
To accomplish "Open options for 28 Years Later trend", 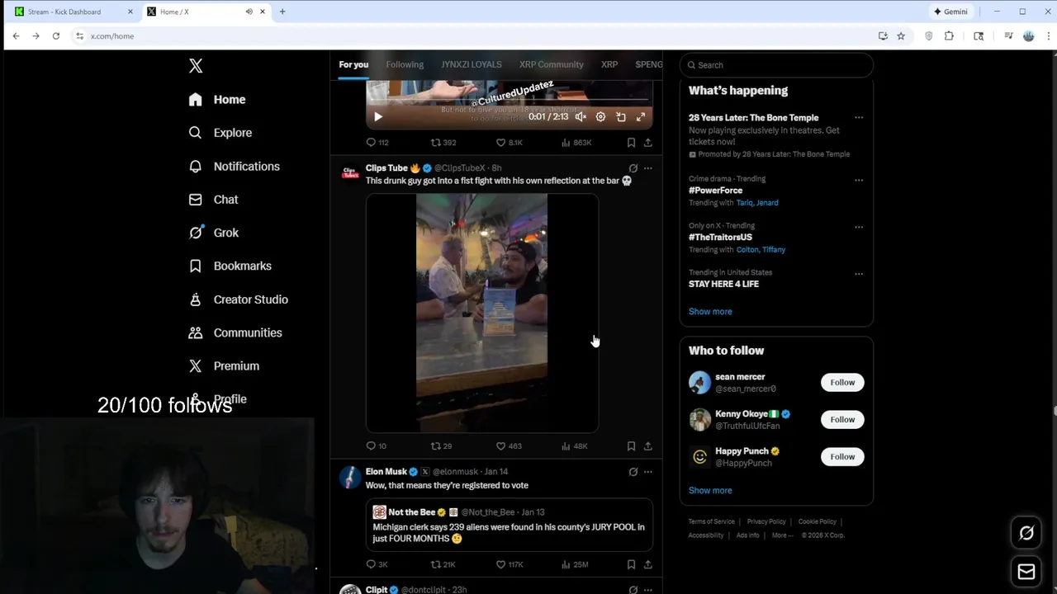I will pyautogui.click(x=859, y=117).
